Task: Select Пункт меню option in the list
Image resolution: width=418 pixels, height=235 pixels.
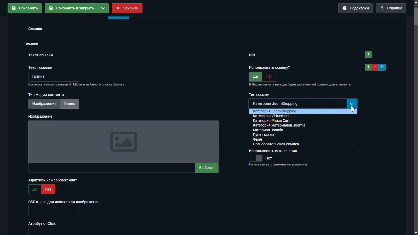Action: [x=263, y=135]
